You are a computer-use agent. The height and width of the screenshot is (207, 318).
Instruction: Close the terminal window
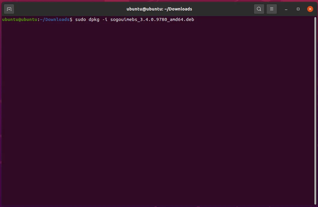[310, 9]
